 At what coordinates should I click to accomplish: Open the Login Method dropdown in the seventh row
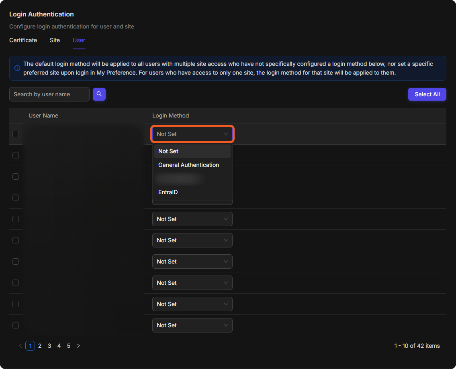coord(192,262)
